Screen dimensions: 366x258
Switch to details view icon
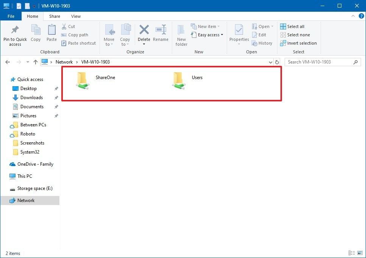(x=352, y=253)
